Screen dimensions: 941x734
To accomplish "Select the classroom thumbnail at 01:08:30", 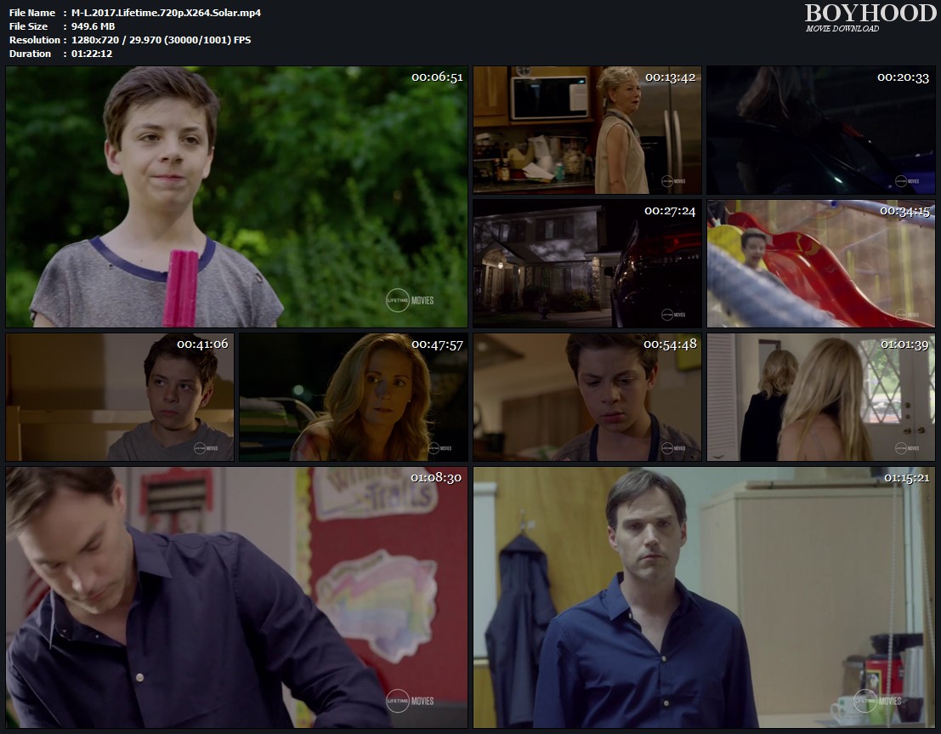I will pyautogui.click(x=236, y=598).
